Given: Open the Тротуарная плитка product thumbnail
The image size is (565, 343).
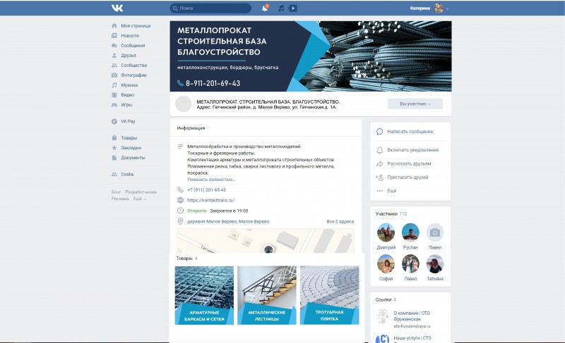Looking at the screenshot, I should 330,295.
